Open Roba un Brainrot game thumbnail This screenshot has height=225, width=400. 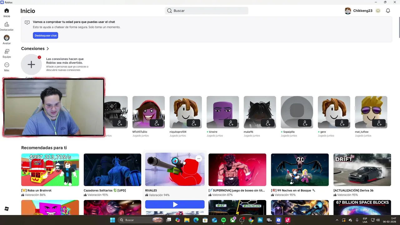(50, 170)
